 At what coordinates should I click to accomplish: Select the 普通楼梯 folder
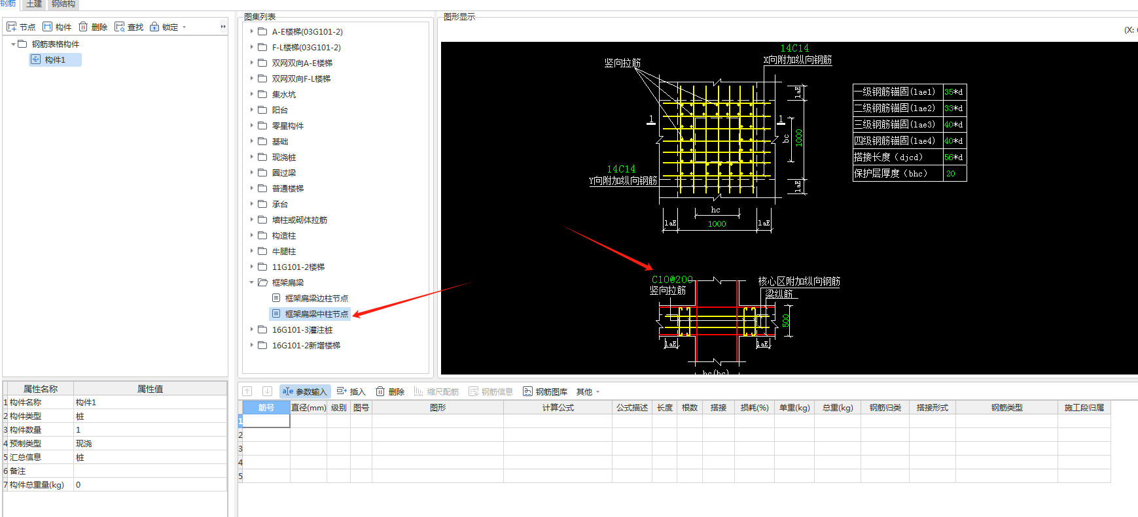point(287,189)
